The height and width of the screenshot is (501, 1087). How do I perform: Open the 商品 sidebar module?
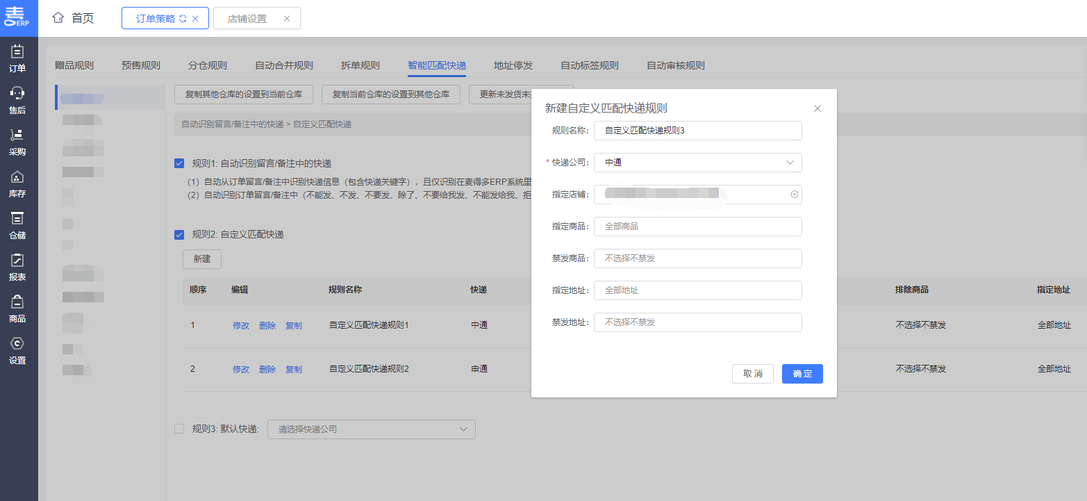[x=19, y=309]
